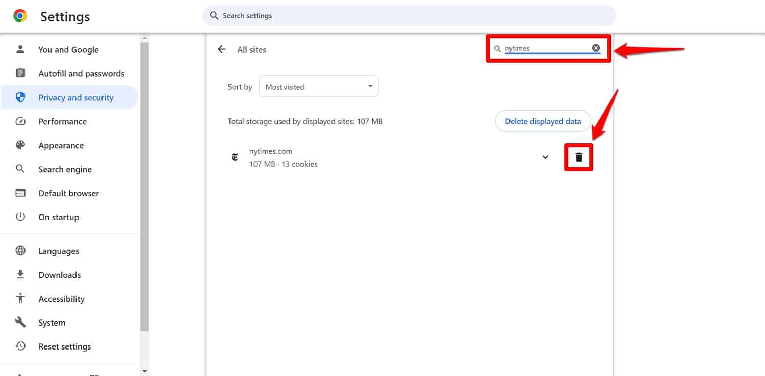
Task: Click the Accessibility figure icon
Action: click(x=20, y=299)
